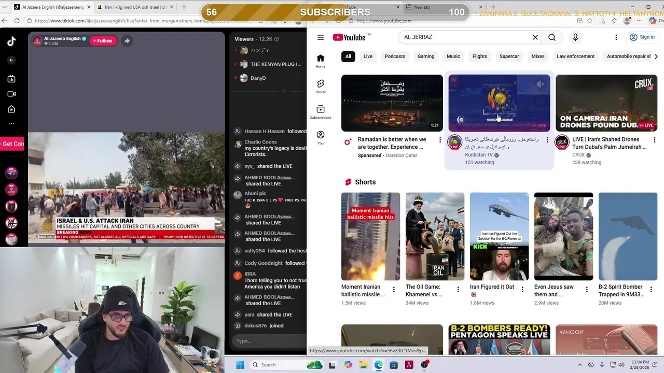The width and height of the screenshot is (664, 373).
Task: Open Subscriptions in YouTube sidebar
Action: pyautogui.click(x=321, y=112)
